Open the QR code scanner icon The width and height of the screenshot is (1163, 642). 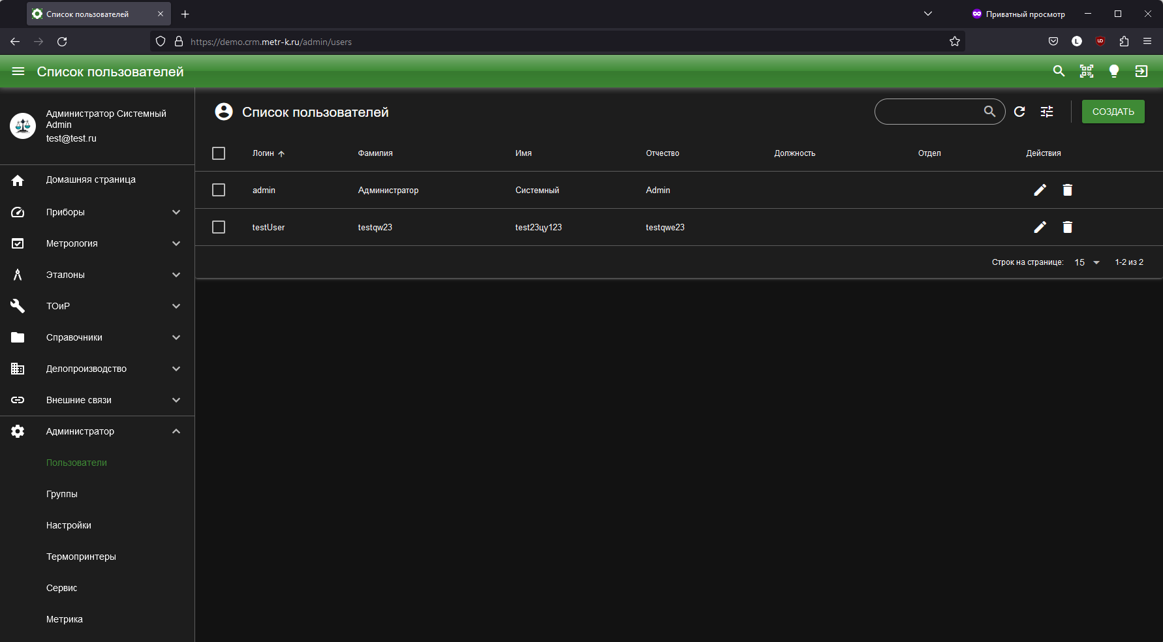pos(1087,71)
